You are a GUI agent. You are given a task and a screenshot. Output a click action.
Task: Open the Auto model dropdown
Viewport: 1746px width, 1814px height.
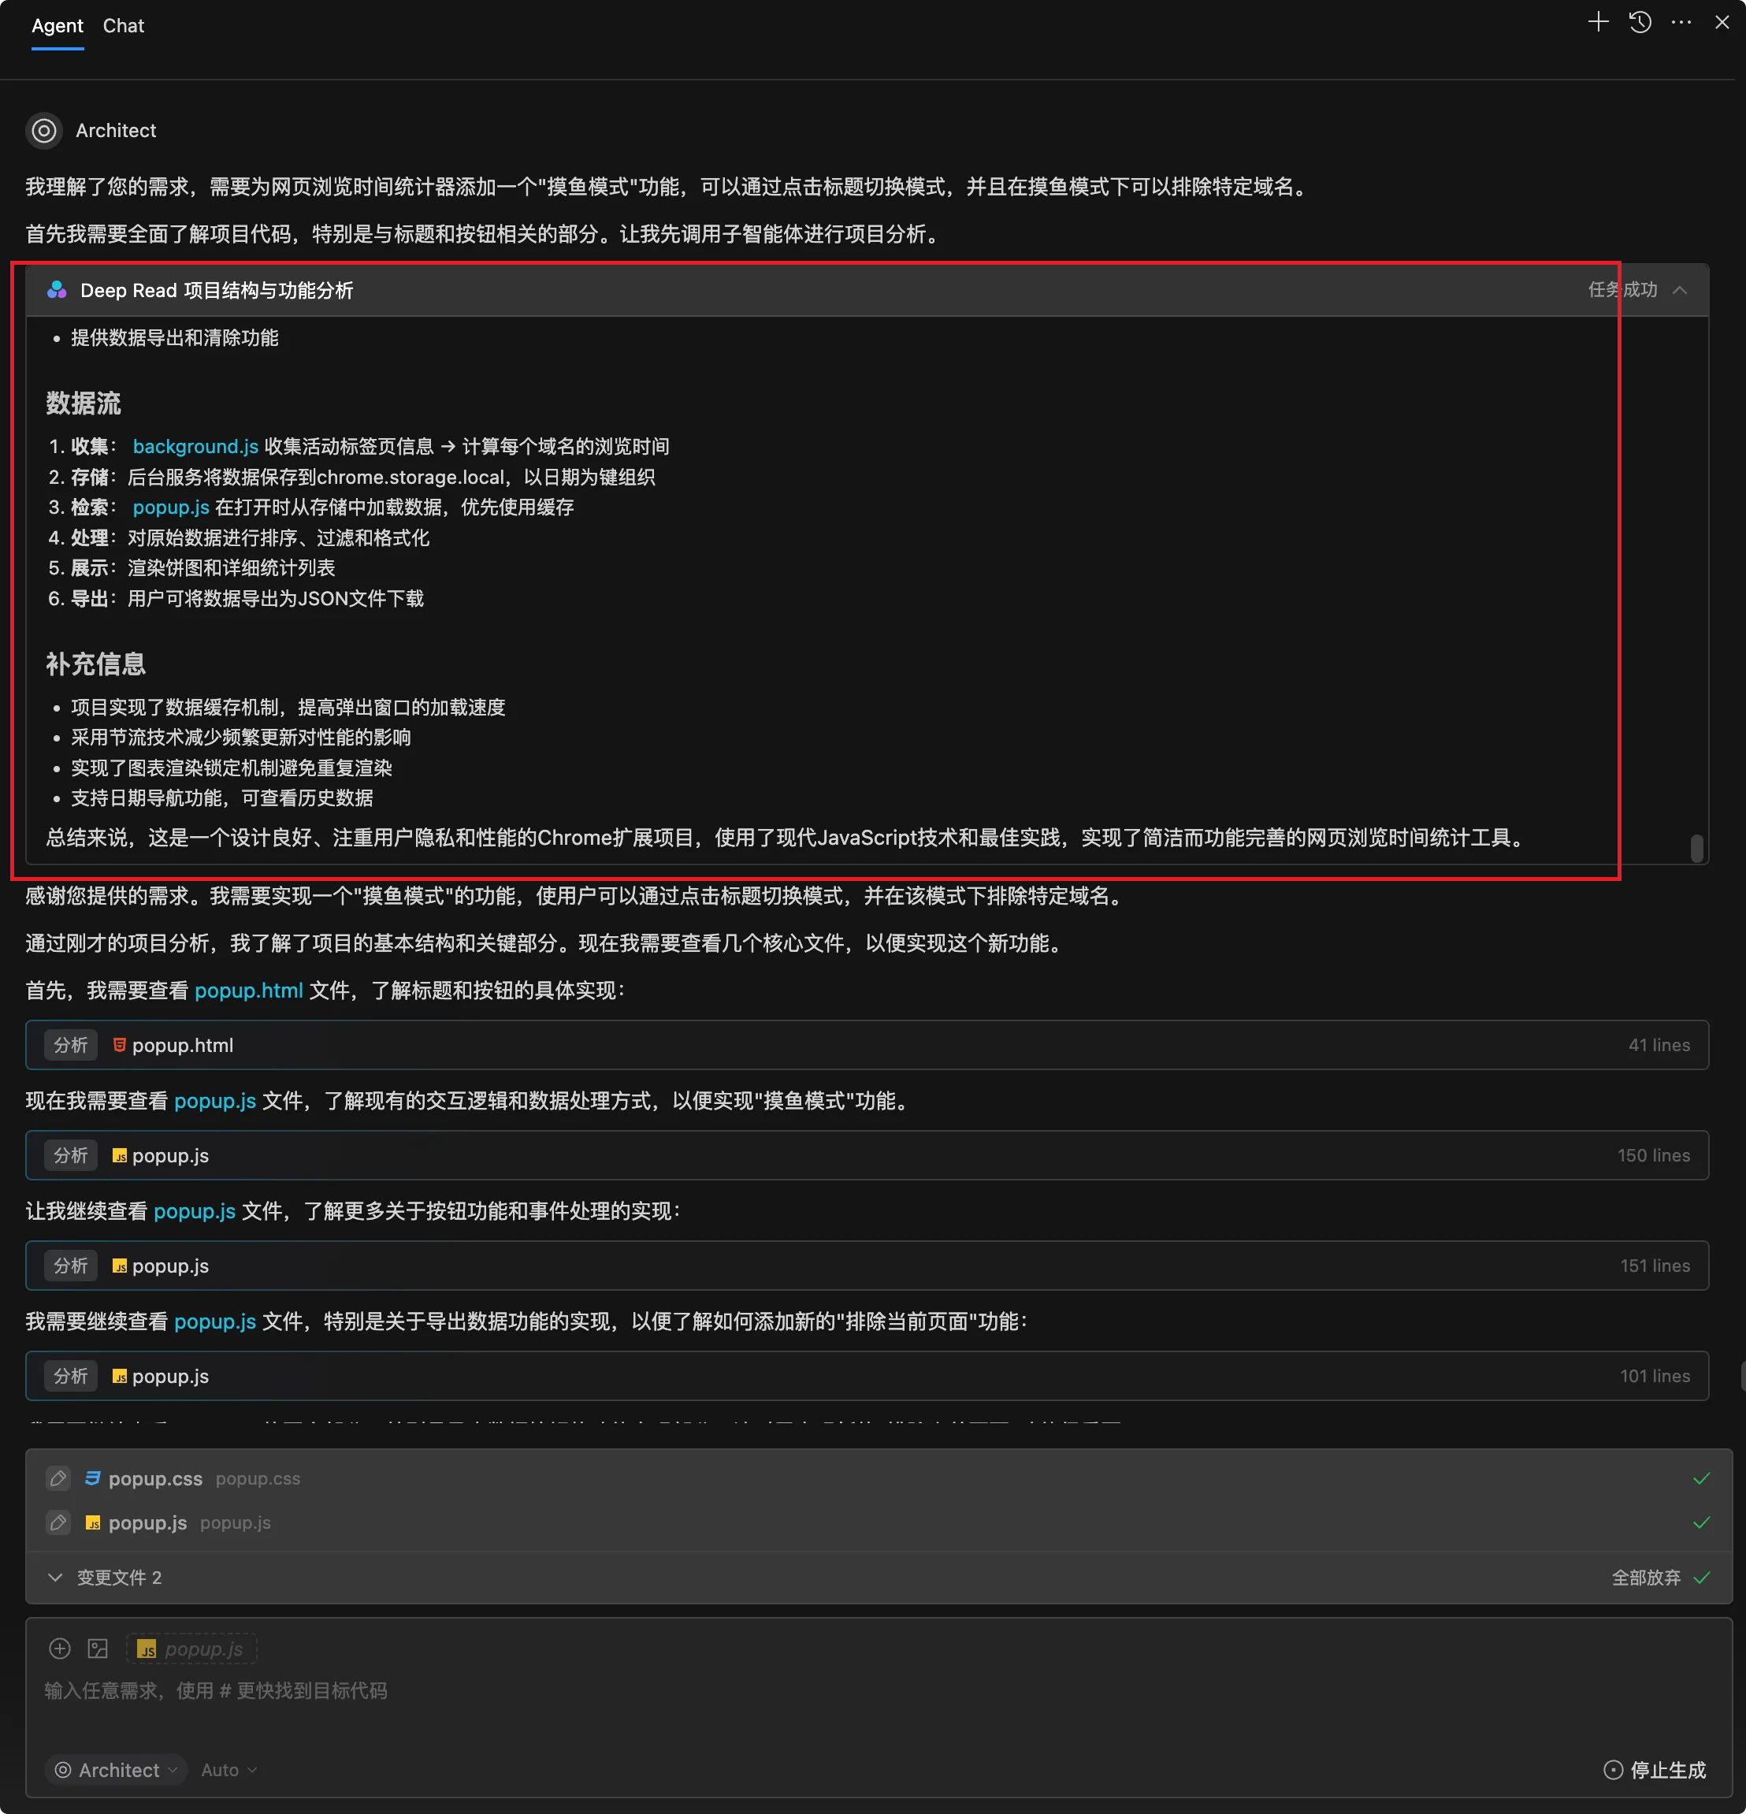pos(228,1770)
